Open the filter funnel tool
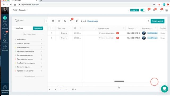This screenshot has height=96, width=170. [71, 21]
